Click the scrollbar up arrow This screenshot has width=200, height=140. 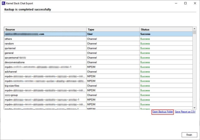click(x=194, y=29)
